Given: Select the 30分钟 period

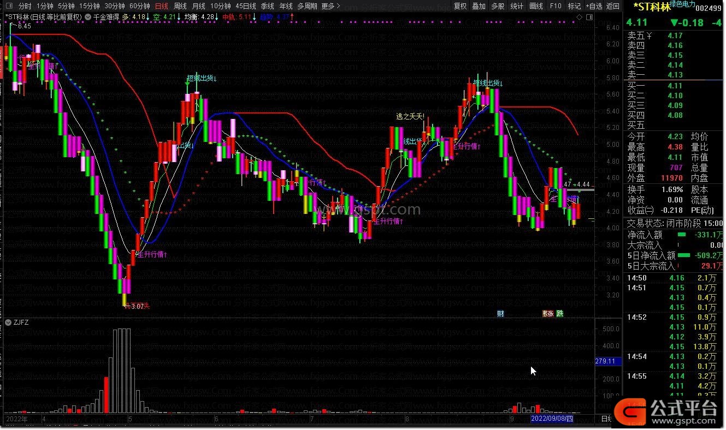Looking at the screenshot, I should coord(115,6).
